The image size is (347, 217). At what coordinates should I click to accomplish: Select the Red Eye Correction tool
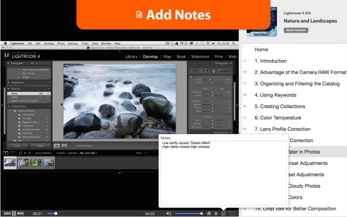point(207,71)
